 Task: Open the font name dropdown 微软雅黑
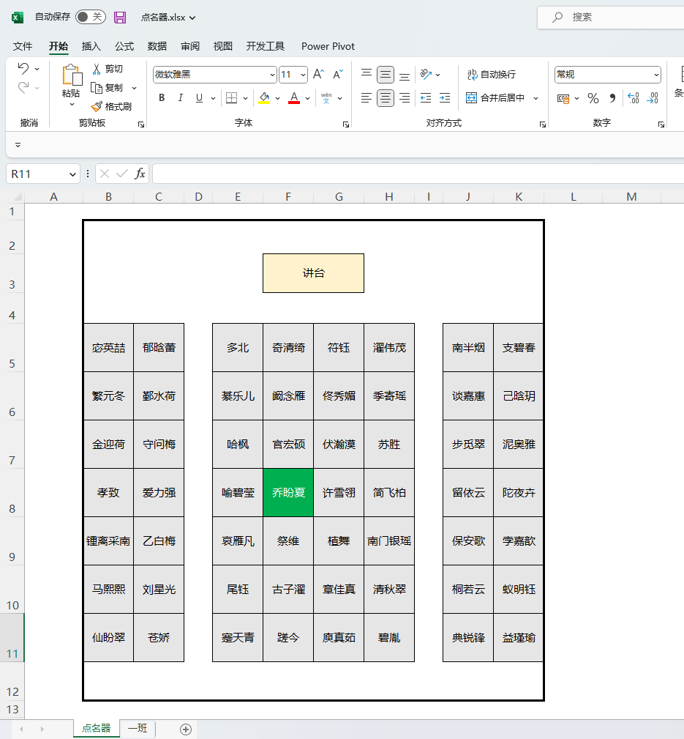pos(272,75)
